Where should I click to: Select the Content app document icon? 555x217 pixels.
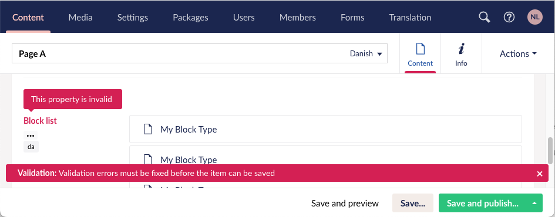pyautogui.click(x=420, y=49)
